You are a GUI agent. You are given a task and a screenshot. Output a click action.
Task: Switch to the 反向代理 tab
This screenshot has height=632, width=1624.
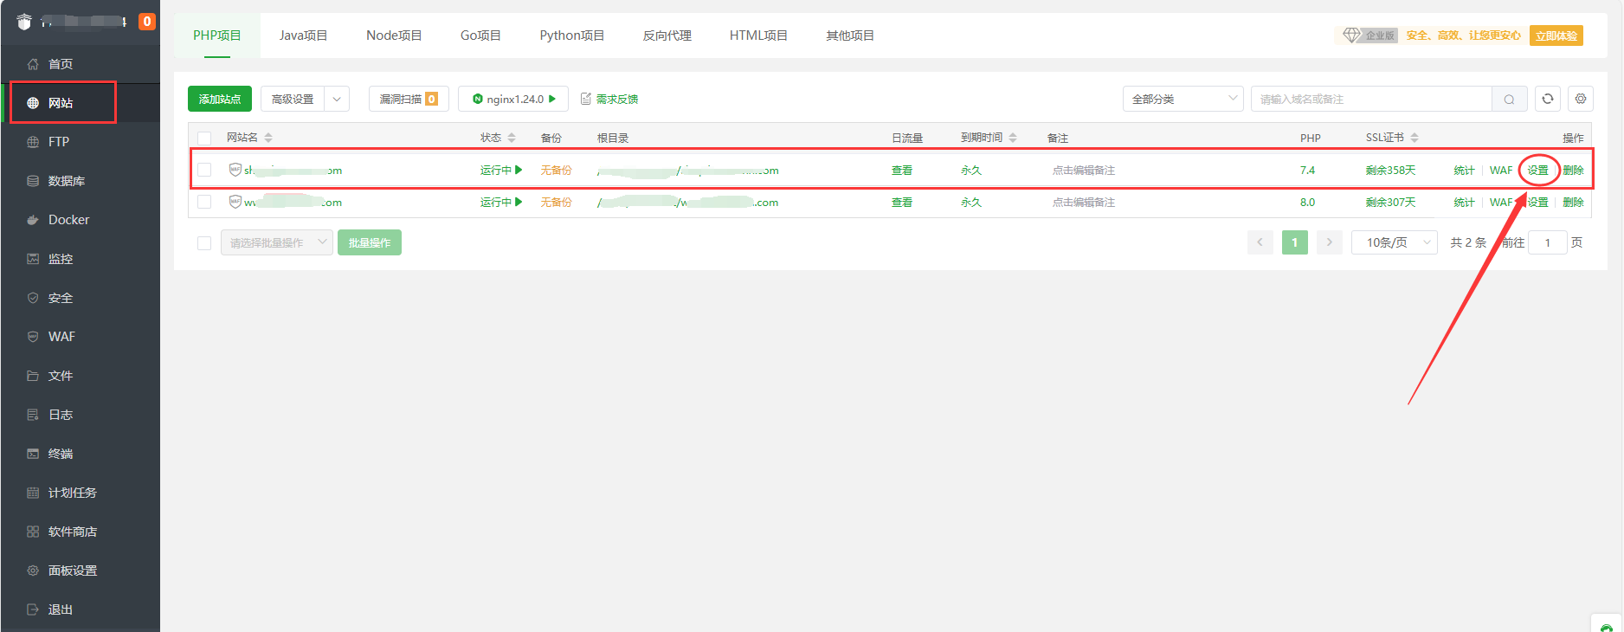(667, 35)
